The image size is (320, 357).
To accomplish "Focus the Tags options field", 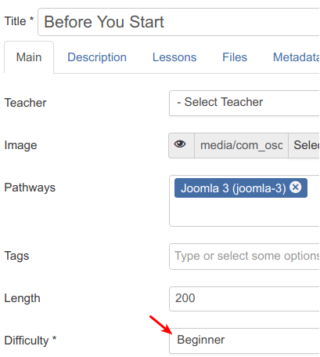I will (x=245, y=257).
